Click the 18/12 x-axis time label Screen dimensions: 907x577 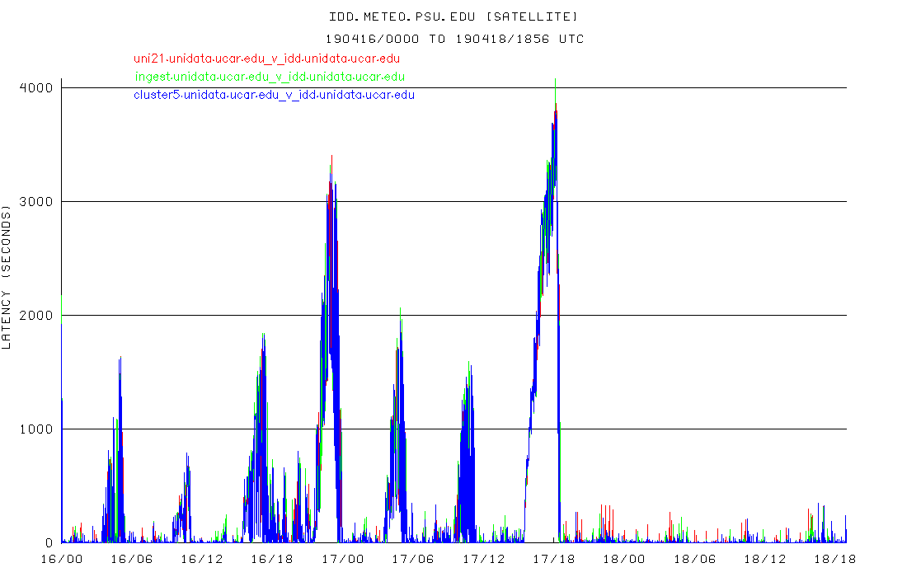coord(764,559)
